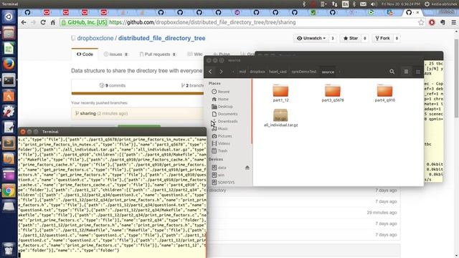This screenshot has height=258, width=459.
Task: Open the distributed_file_directory_tree repo link
Action: [x=161, y=38]
